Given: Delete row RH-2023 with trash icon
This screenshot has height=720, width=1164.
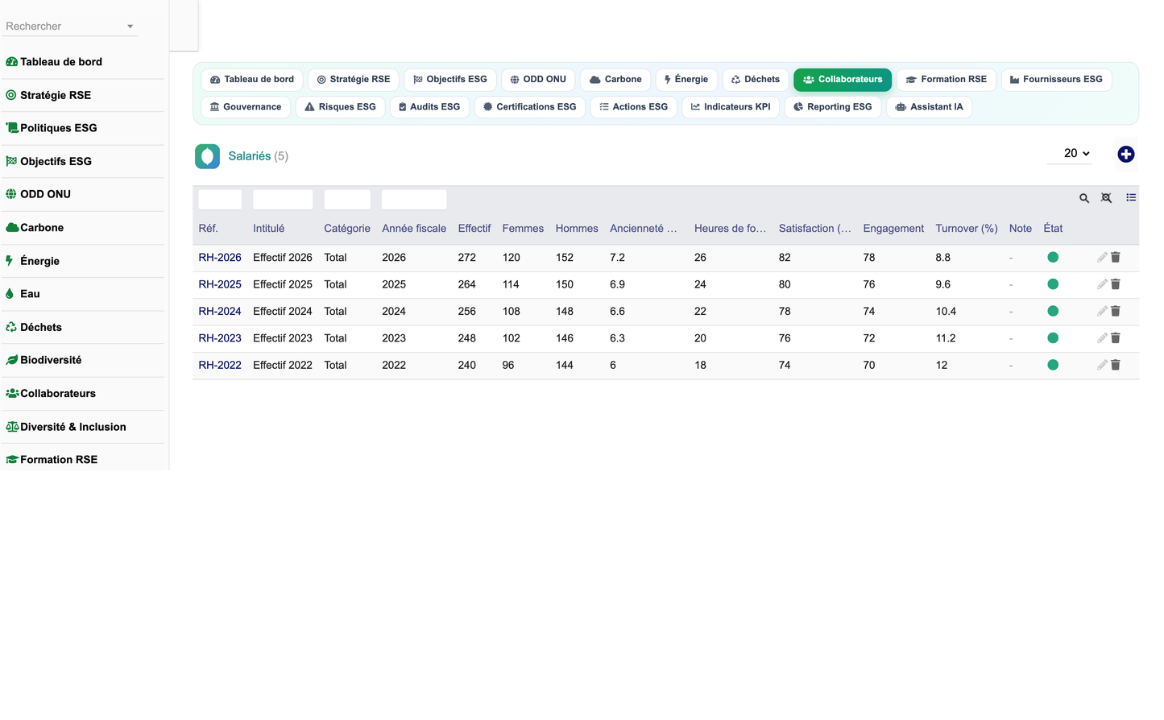Looking at the screenshot, I should 1115,338.
